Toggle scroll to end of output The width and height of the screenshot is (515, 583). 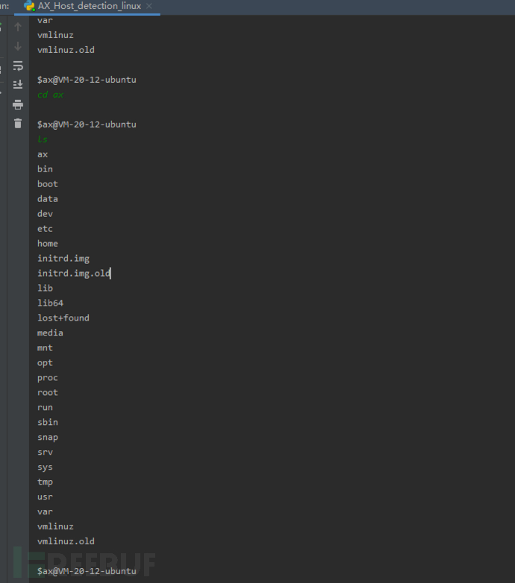click(x=18, y=85)
